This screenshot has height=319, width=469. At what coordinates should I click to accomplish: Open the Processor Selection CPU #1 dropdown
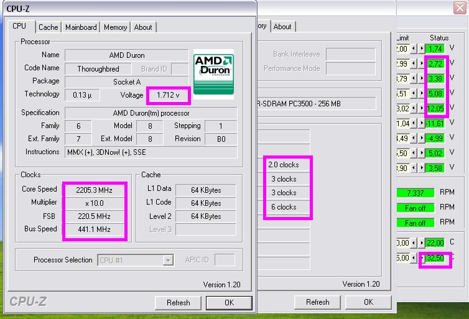point(168,260)
